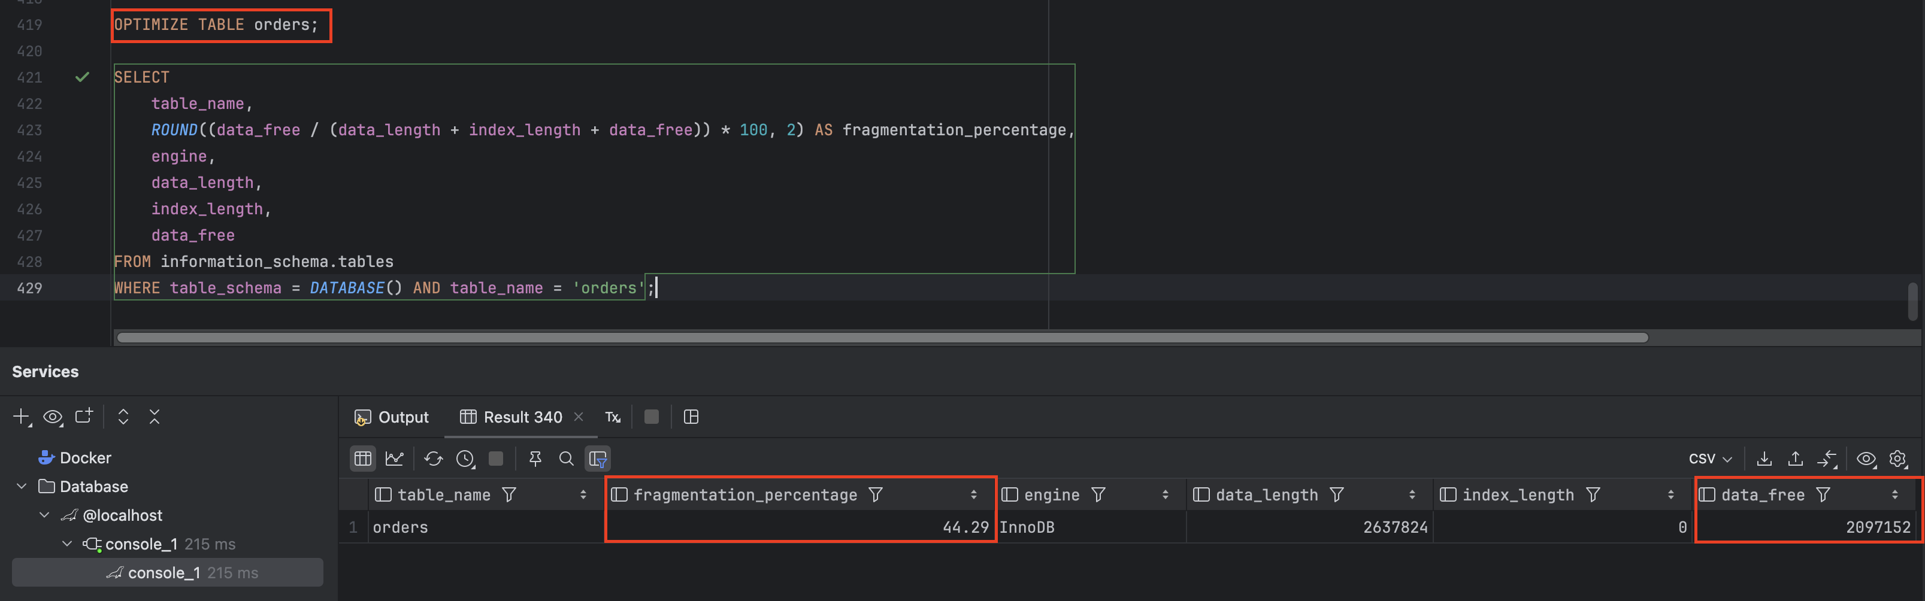The height and width of the screenshot is (601, 1925).
Task: Open the result grid settings gear
Action: (1897, 459)
